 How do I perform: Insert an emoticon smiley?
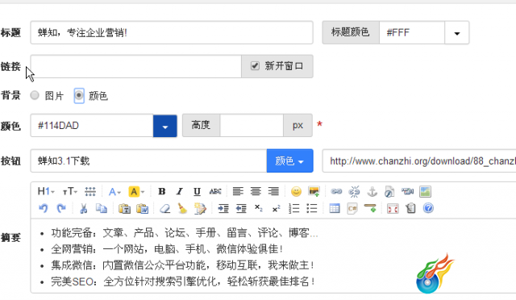(x=296, y=191)
